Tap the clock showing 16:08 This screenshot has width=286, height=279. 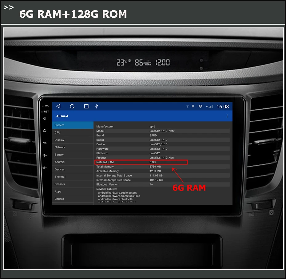223,107
